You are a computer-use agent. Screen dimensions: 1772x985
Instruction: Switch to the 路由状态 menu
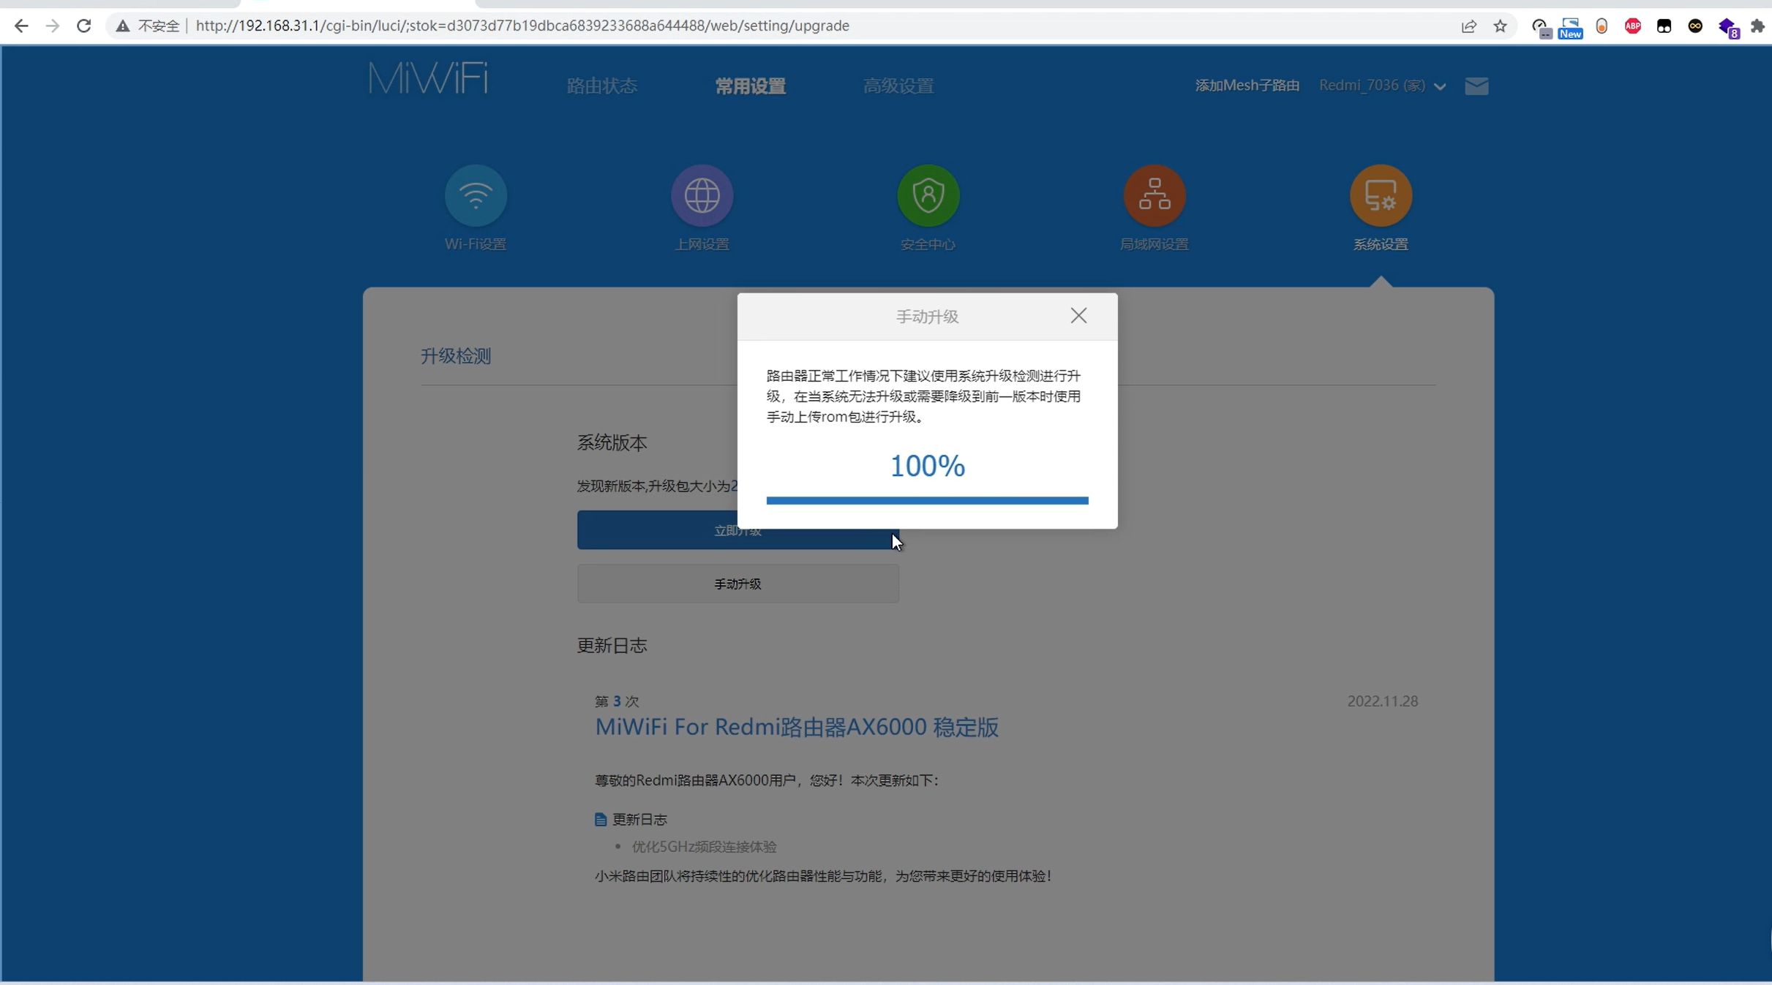[x=600, y=85]
